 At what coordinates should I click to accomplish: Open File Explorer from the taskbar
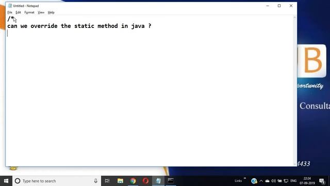120,181
